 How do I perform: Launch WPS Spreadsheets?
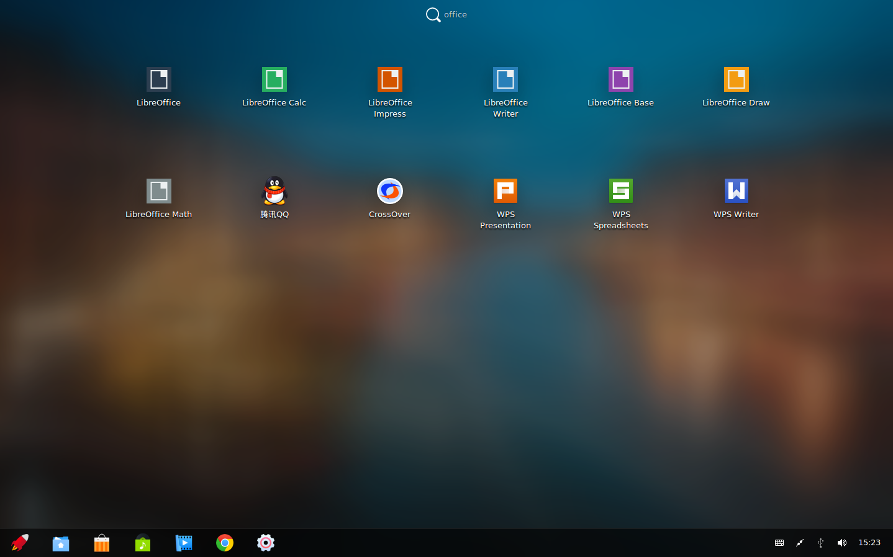click(621, 191)
